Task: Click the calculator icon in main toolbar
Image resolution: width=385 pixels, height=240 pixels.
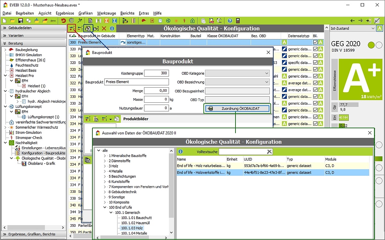Action: click(238, 21)
